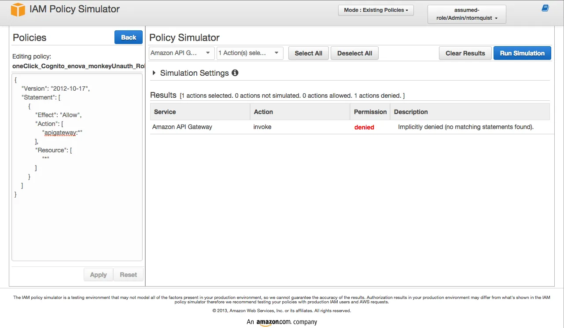Open the documentation book icon
564x328 pixels.
(x=545, y=8)
